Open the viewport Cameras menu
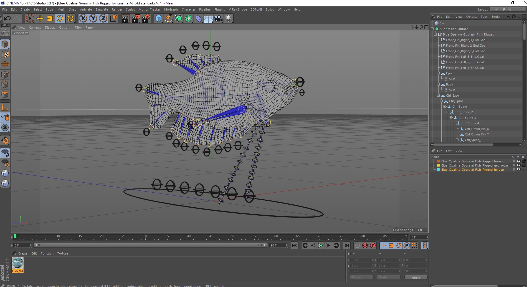The image size is (527, 287). (35, 27)
